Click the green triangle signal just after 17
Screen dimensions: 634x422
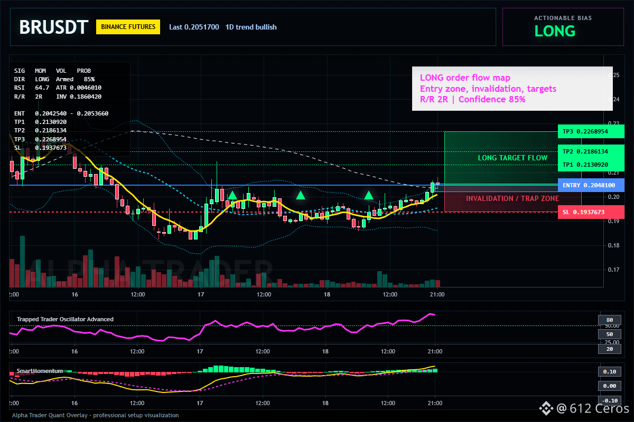(232, 195)
